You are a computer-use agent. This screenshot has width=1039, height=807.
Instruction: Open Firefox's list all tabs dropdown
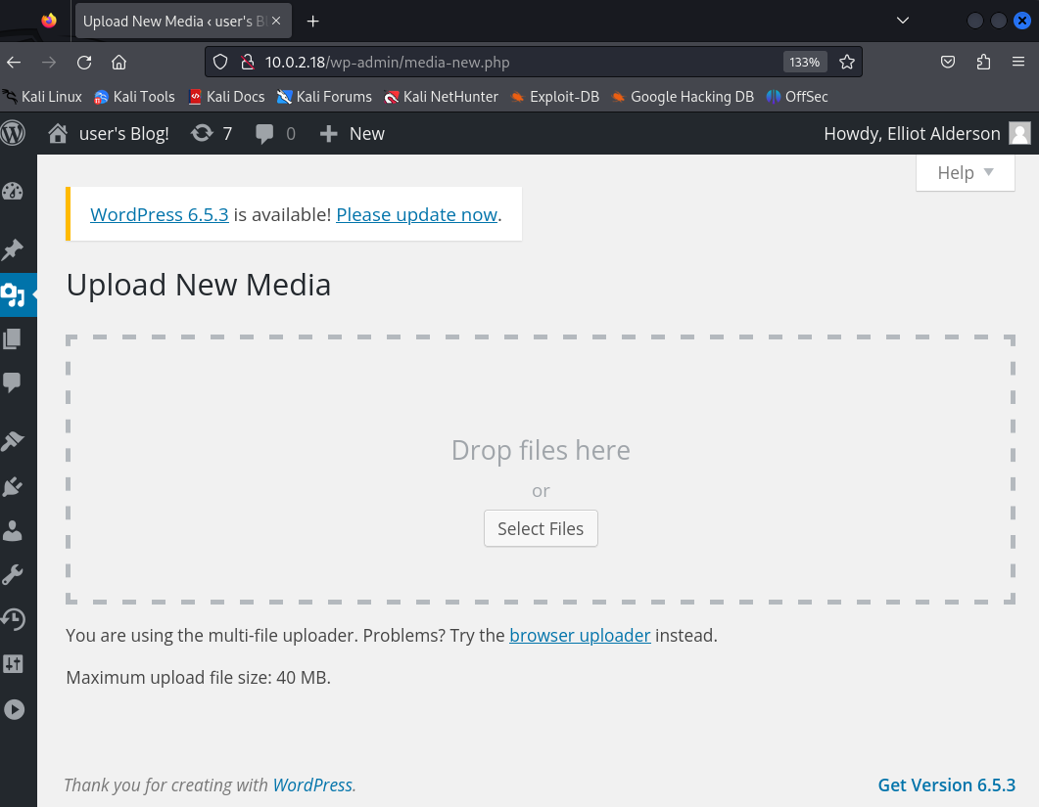(902, 21)
